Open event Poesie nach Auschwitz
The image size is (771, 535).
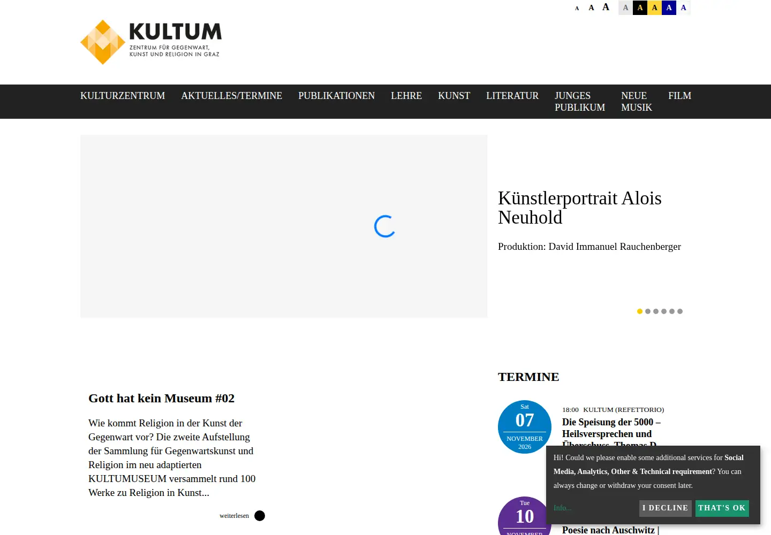point(610,530)
